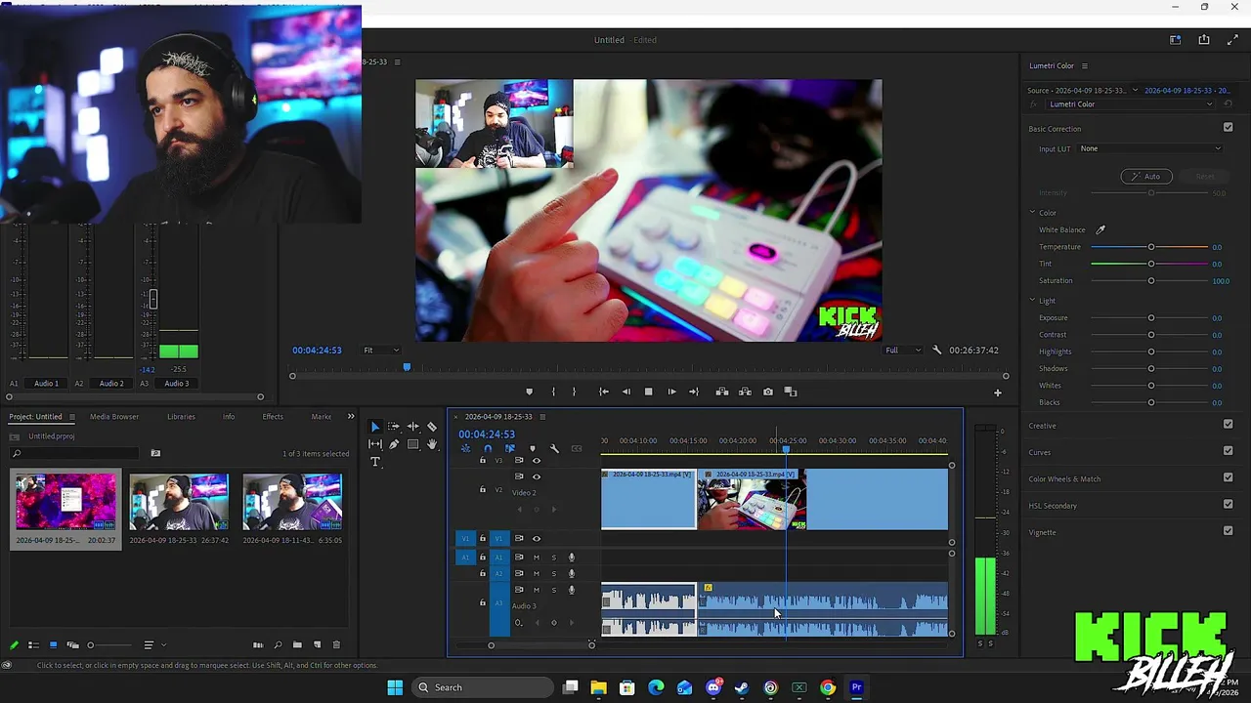
Task: Toggle Linked Selection in timeline
Action: (509, 449)
